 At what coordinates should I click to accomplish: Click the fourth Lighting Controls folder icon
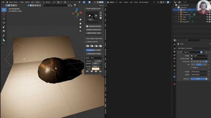click(100, 46)
